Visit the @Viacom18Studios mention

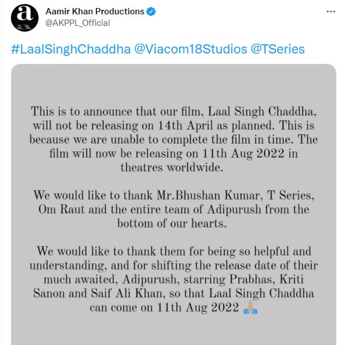click(x=191, y=49)
